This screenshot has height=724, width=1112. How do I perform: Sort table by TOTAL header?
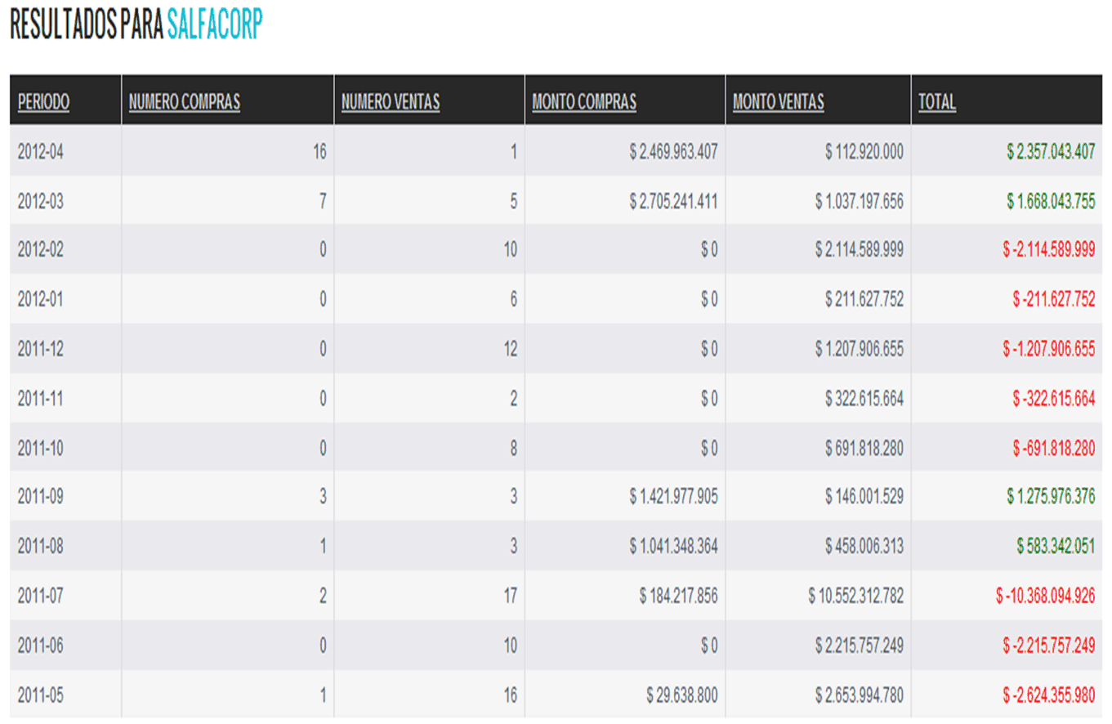pyautogui.click(x=937, y=102)
